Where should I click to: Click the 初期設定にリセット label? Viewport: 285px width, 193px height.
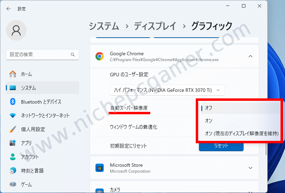pyautogui.click(x=128, y=146)
